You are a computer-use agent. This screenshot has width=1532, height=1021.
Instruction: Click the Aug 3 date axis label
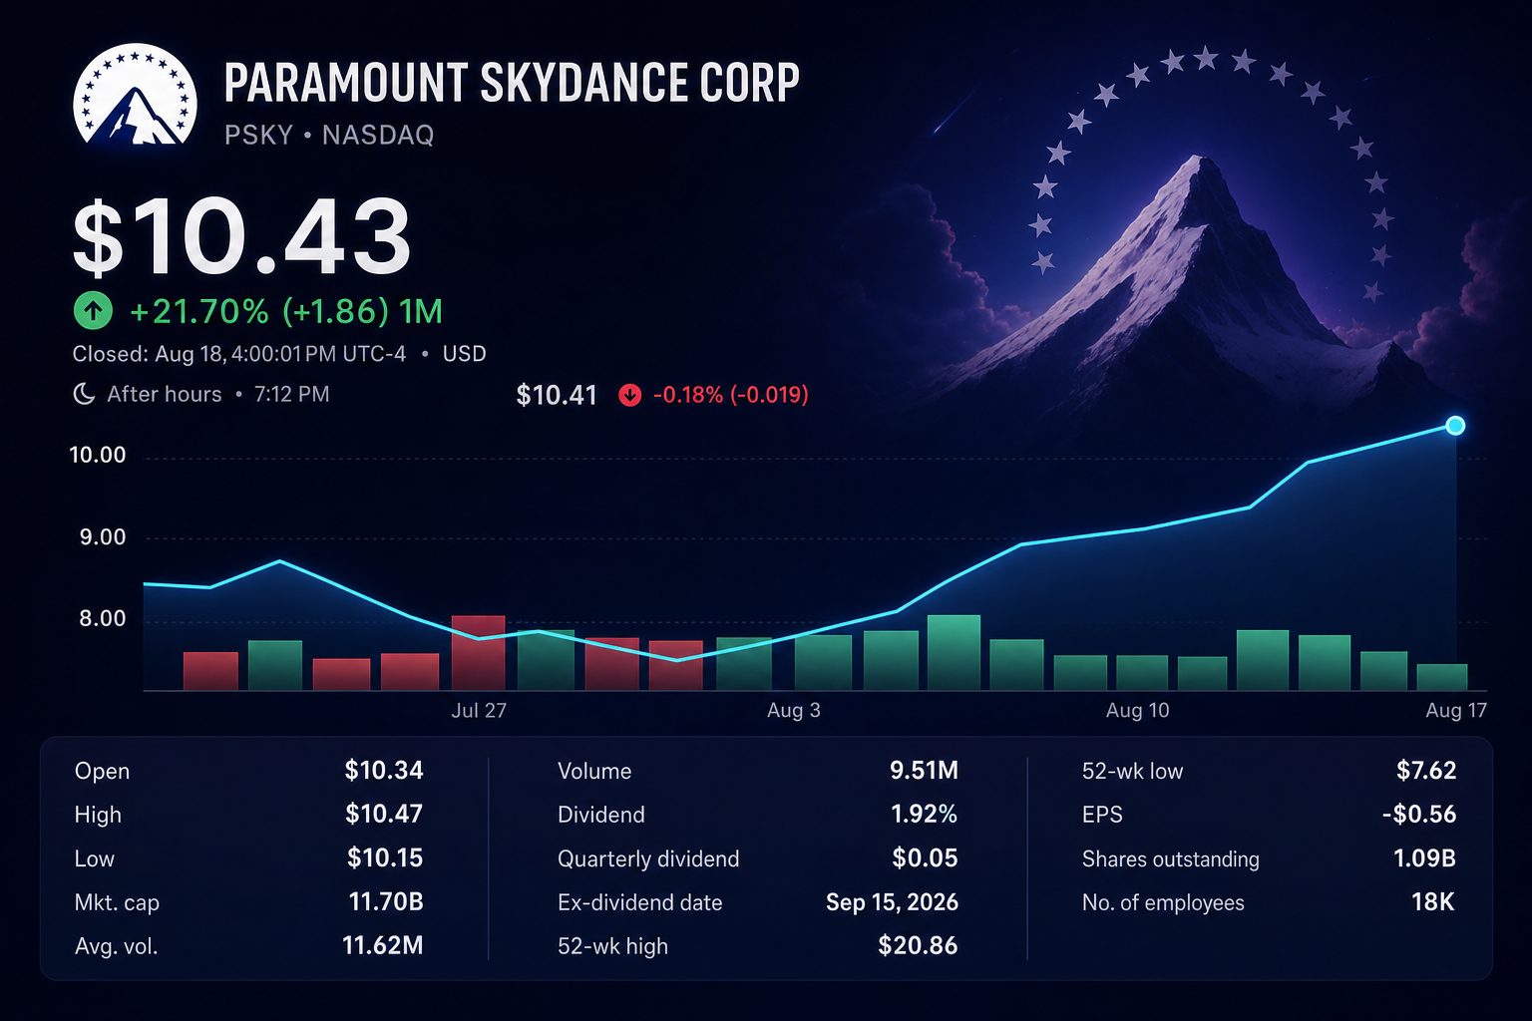coord(794,710)
